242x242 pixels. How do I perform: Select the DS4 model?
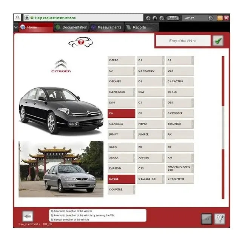point(151,92)
